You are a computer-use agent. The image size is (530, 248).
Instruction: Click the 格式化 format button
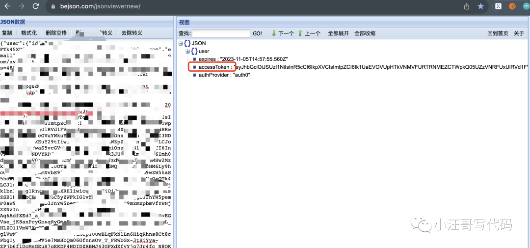coord(28,33)
